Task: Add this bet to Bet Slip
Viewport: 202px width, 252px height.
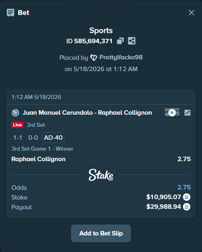Action: tap(101, 233)
